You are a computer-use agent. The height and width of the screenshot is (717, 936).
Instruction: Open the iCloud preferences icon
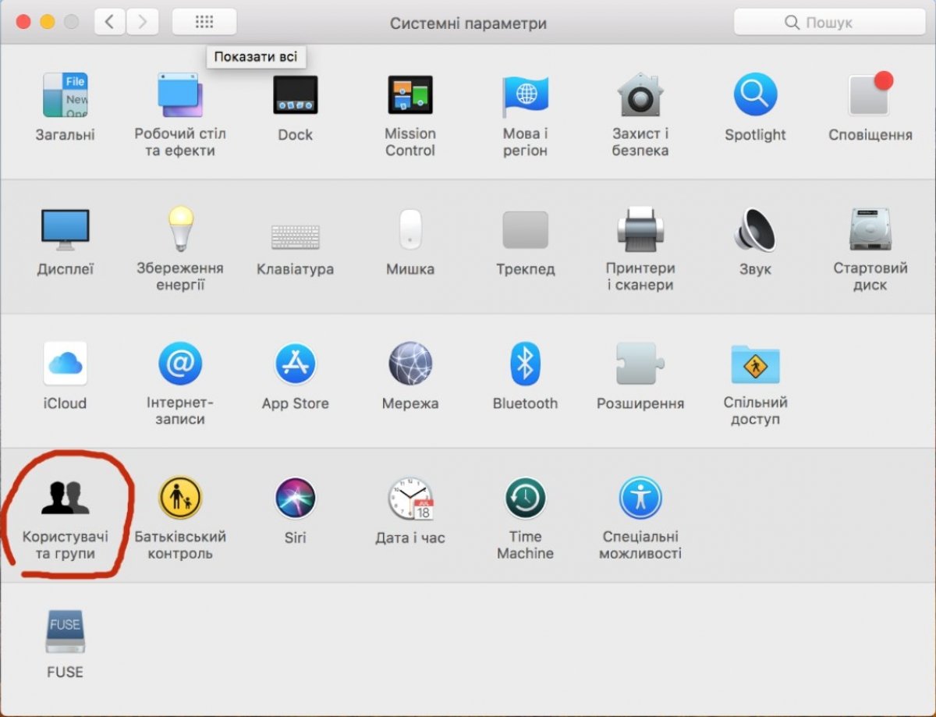[x=65, y=364]
